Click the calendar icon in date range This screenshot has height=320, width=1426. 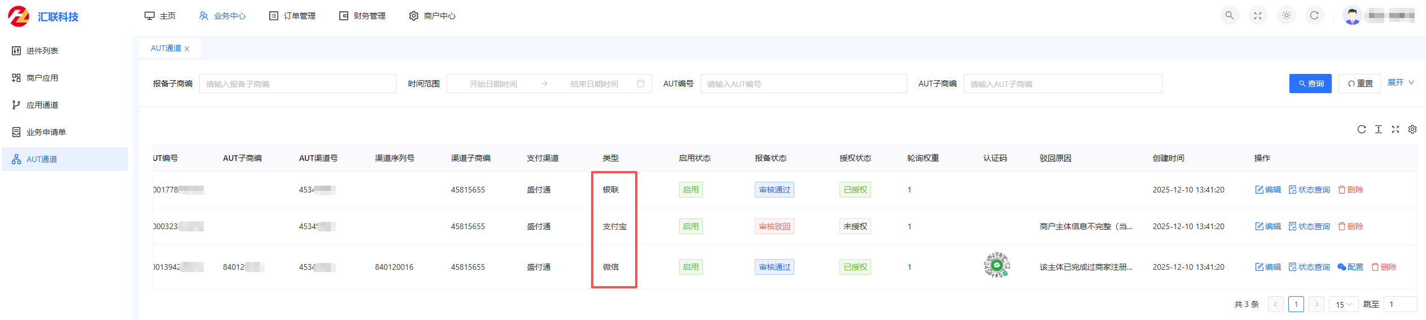click(x=641, y=84)
